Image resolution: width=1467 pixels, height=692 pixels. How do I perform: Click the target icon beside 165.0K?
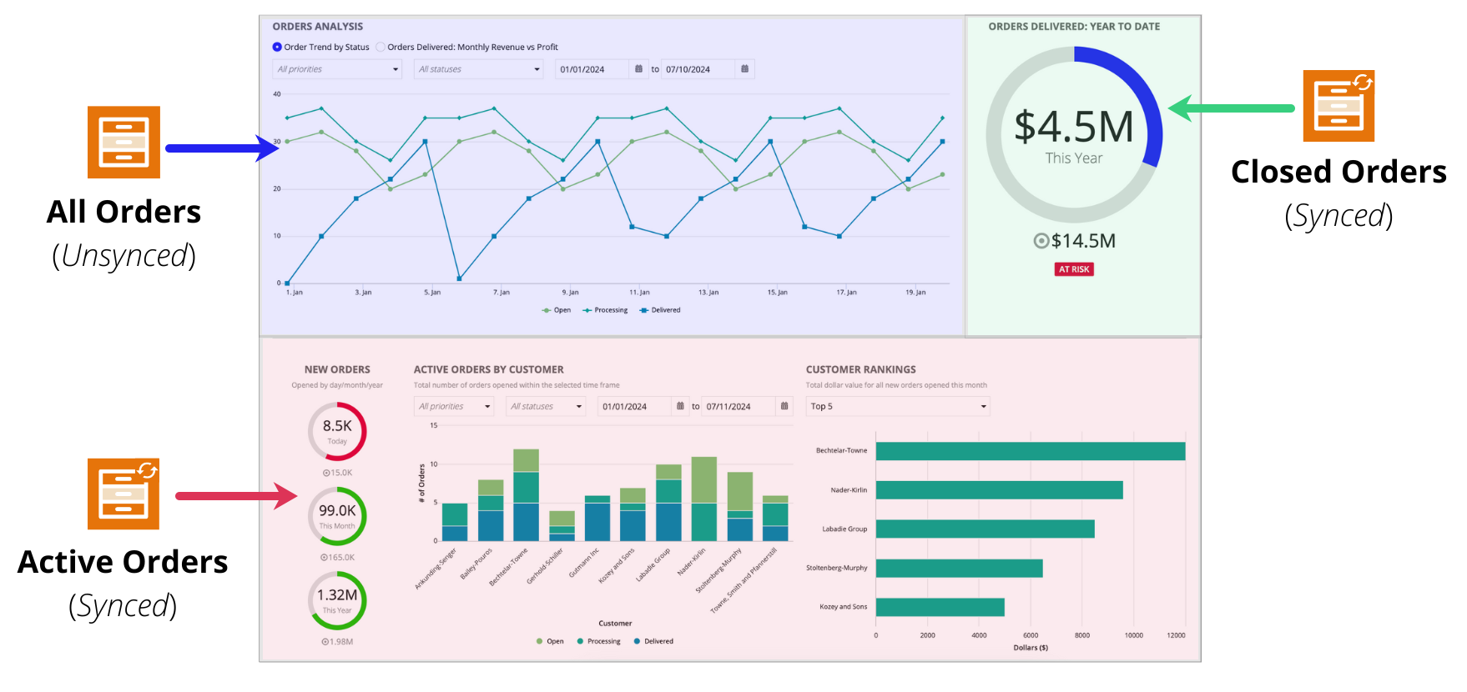[x=324, y=558]
